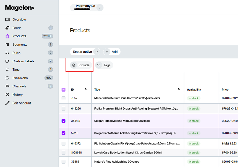
Task: Select the Rules icon in sidebar
Action: coord(8,53)
